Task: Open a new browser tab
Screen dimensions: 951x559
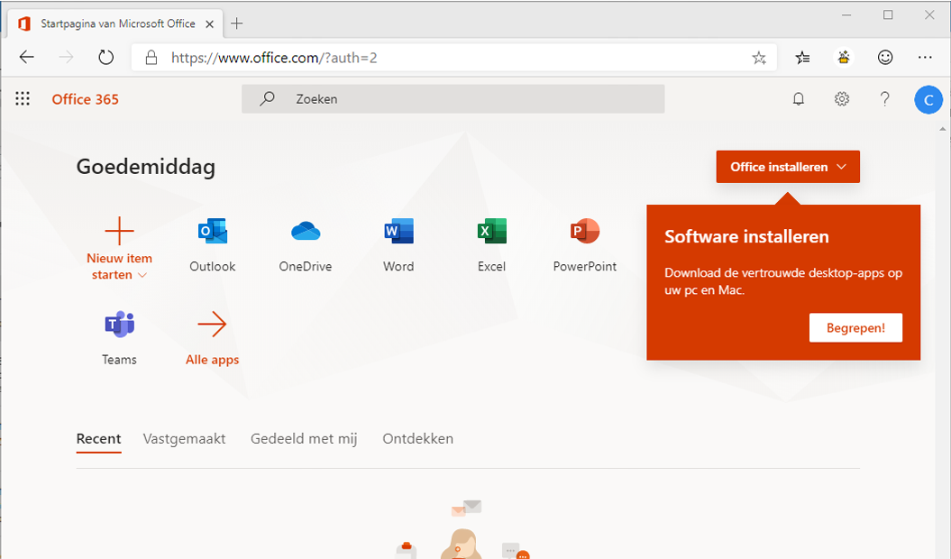Action: click(236, 23)
